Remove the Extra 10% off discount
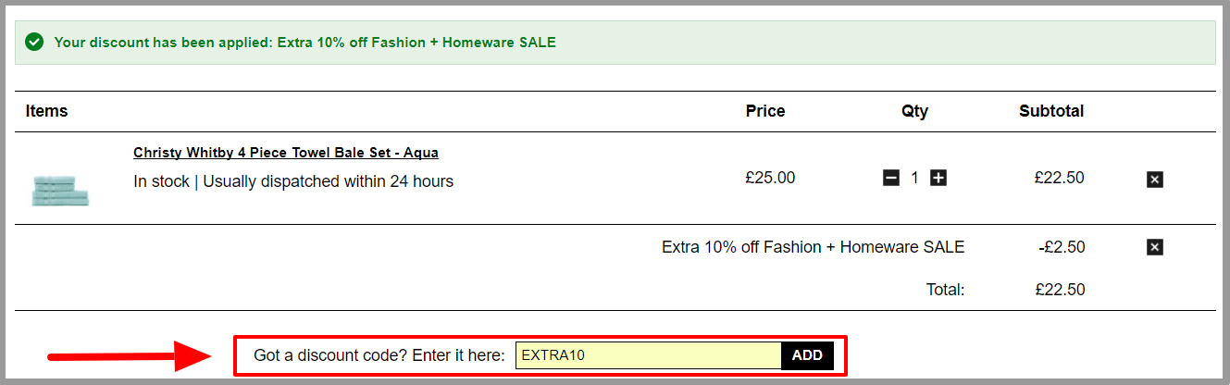Screen dimensions: 1230x385 point(1154,247)
